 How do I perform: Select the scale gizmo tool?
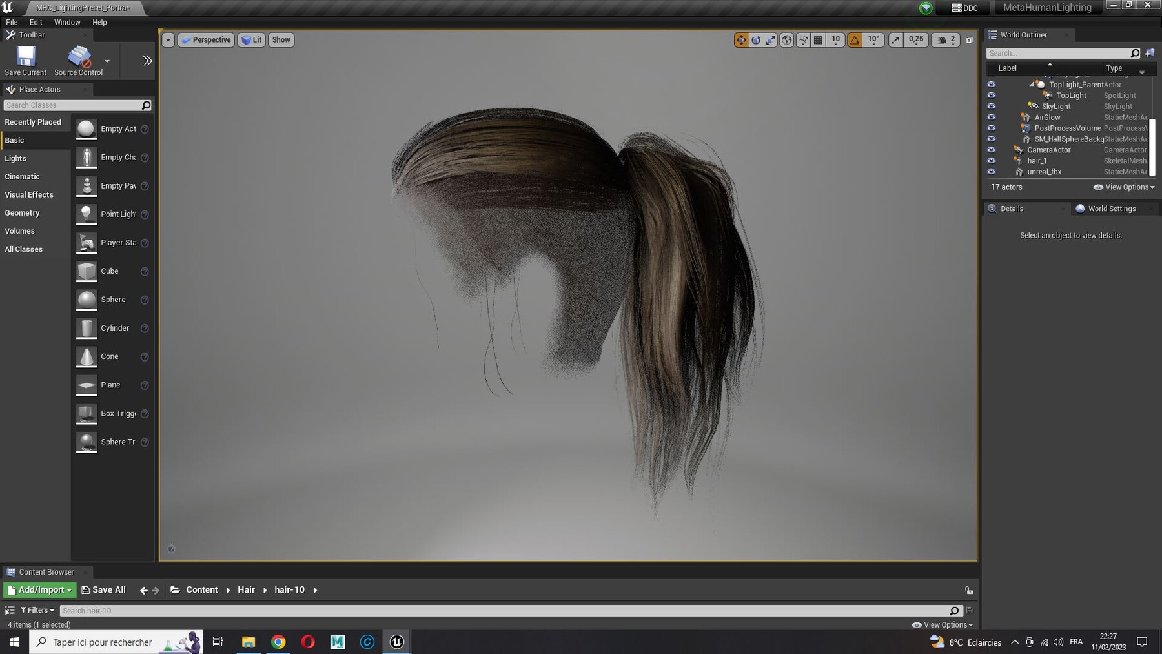click(x=771, y=40)
